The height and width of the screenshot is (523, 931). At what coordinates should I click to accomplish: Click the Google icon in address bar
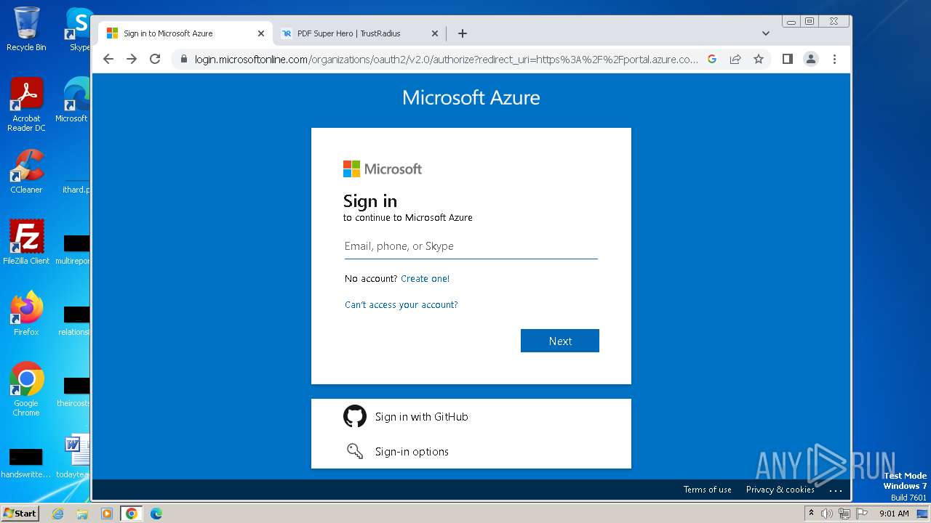(712, 59)
